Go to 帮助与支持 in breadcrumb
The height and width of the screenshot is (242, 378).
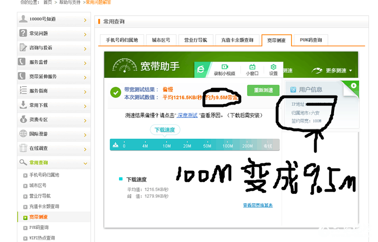(69, 2)
